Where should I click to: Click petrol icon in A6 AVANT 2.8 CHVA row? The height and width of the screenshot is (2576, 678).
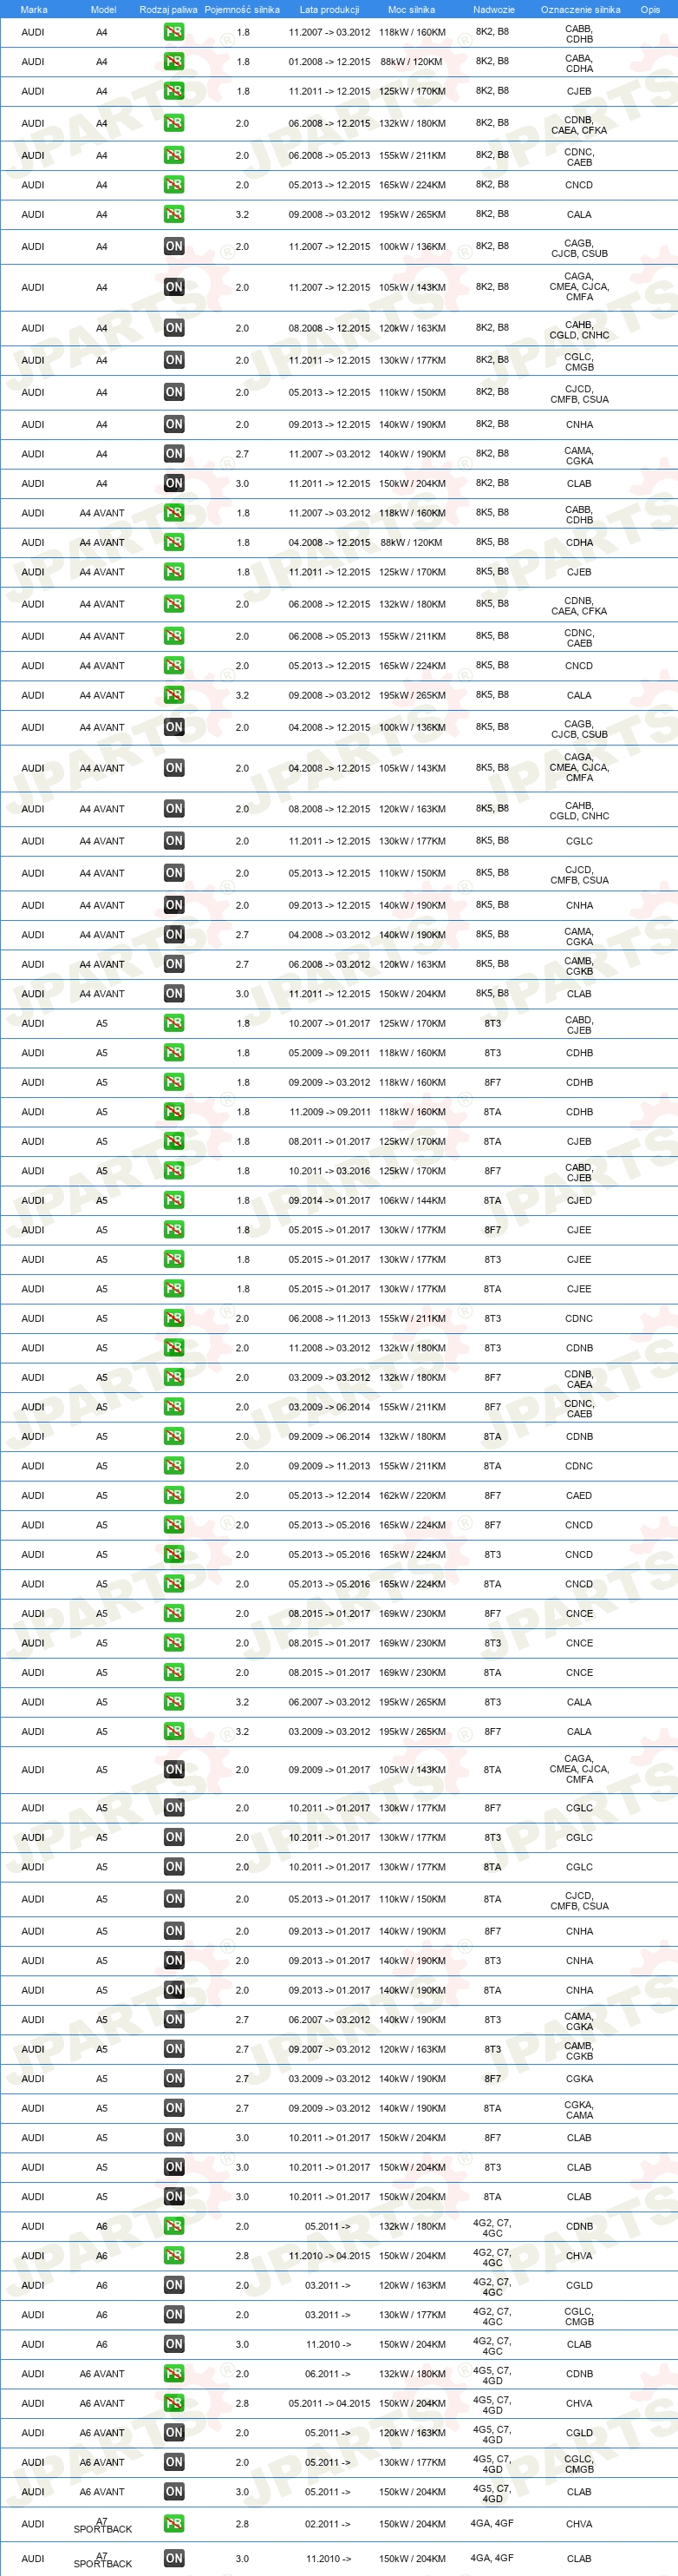point(173,2403)
